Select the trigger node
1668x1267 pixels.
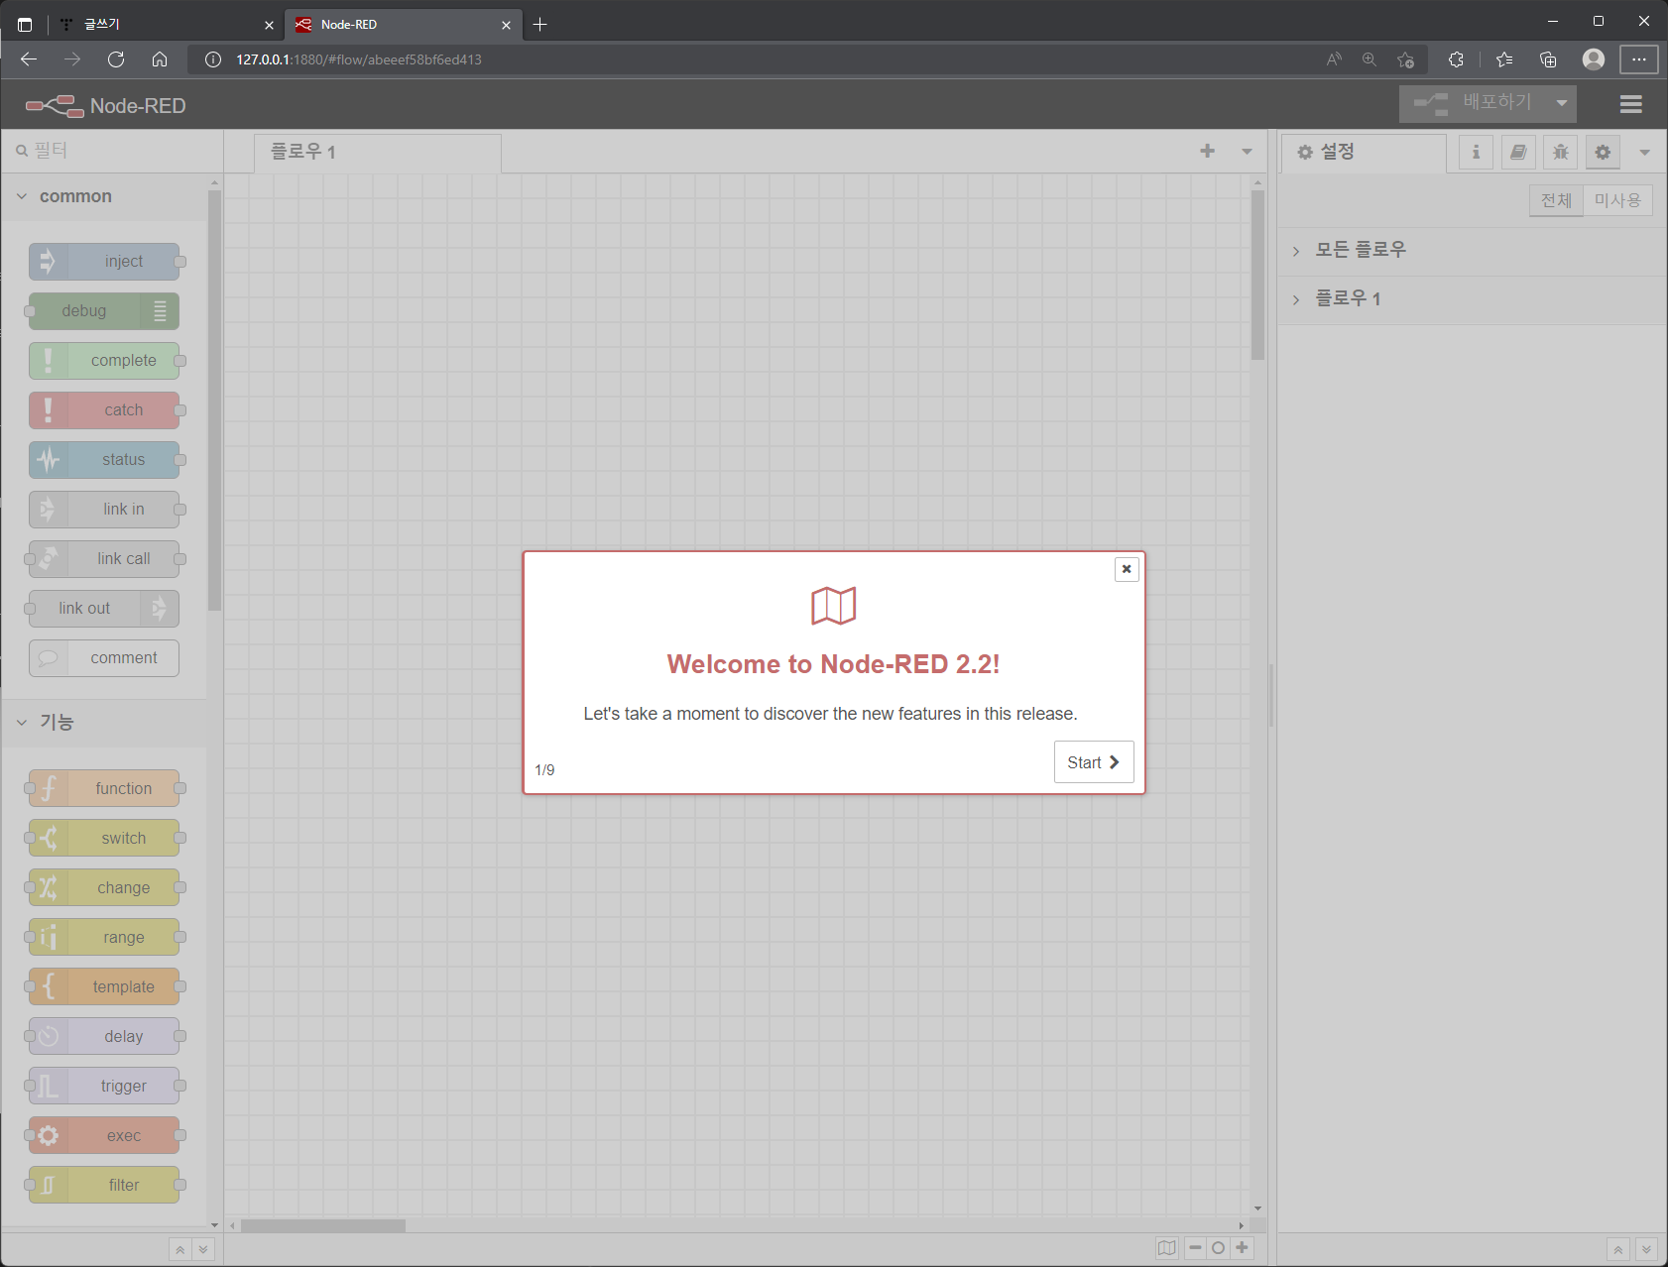[x=104, y=1087]
